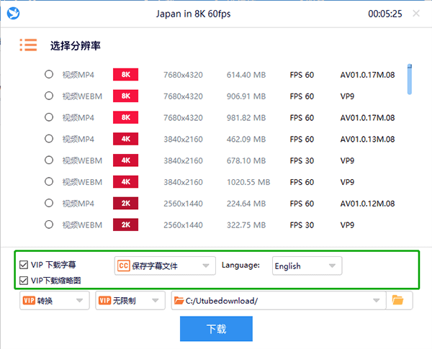Click the 4K badge for 462.09 MB video
The image size is (432, 349).
point(125,138)
